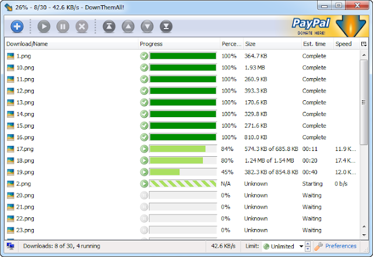
Task: Sort by Percent column header
Action: coord(231,44)
